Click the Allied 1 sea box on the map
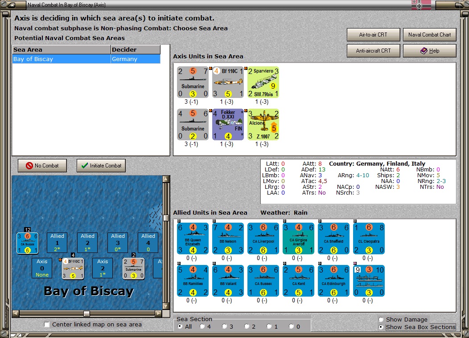469x338 pixels. 57,242
